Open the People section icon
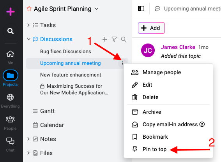The image size is (221, 162). coord(10,119)
